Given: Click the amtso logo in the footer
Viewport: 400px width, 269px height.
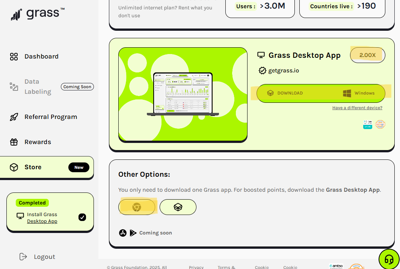Looking at the screenshot, I should [336, 266].
